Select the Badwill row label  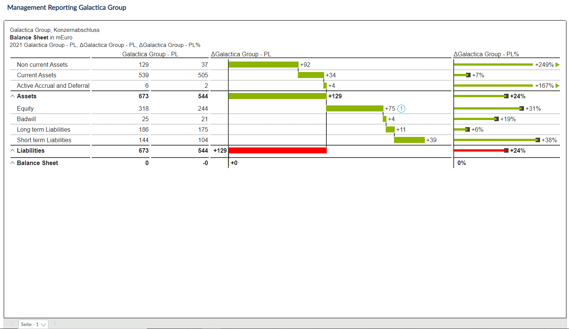26,119
